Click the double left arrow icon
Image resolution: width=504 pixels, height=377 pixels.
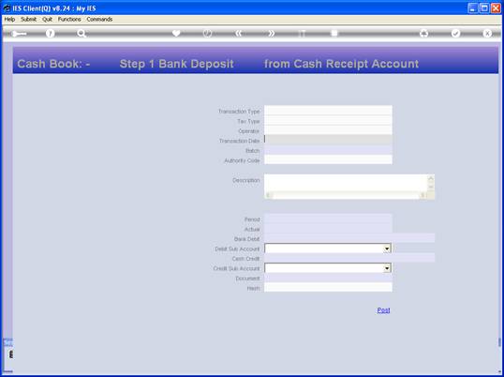(x=238, y=33)
